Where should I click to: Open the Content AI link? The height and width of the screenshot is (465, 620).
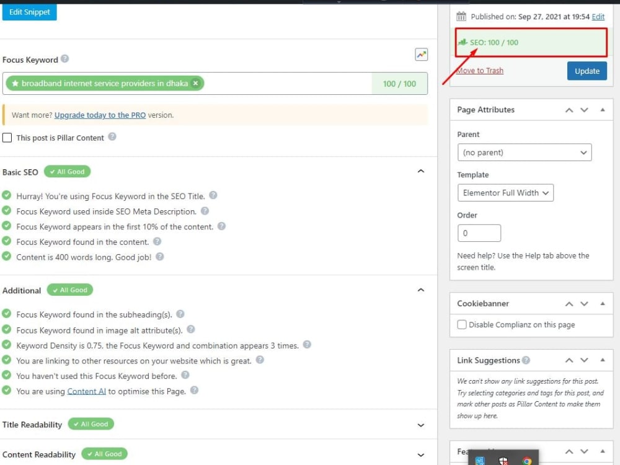(86, 391)
